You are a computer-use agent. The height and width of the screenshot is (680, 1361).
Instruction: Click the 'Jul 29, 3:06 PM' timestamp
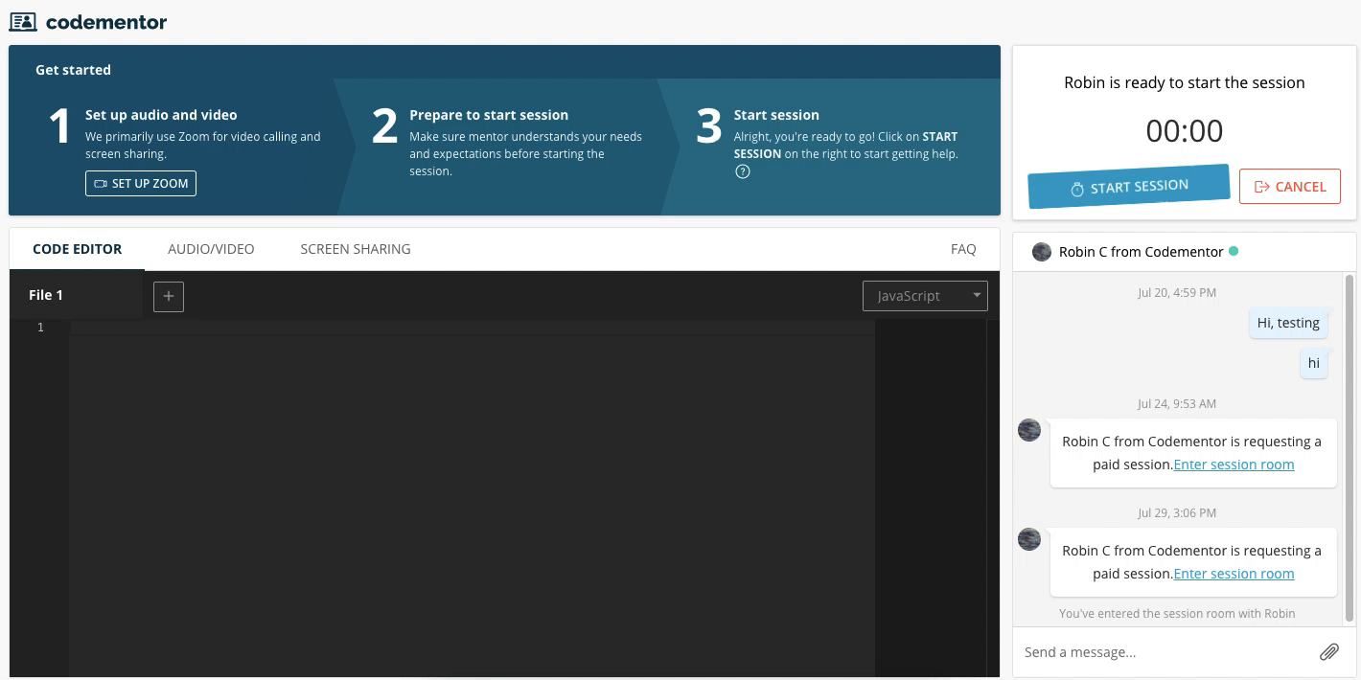(1177, 513)
